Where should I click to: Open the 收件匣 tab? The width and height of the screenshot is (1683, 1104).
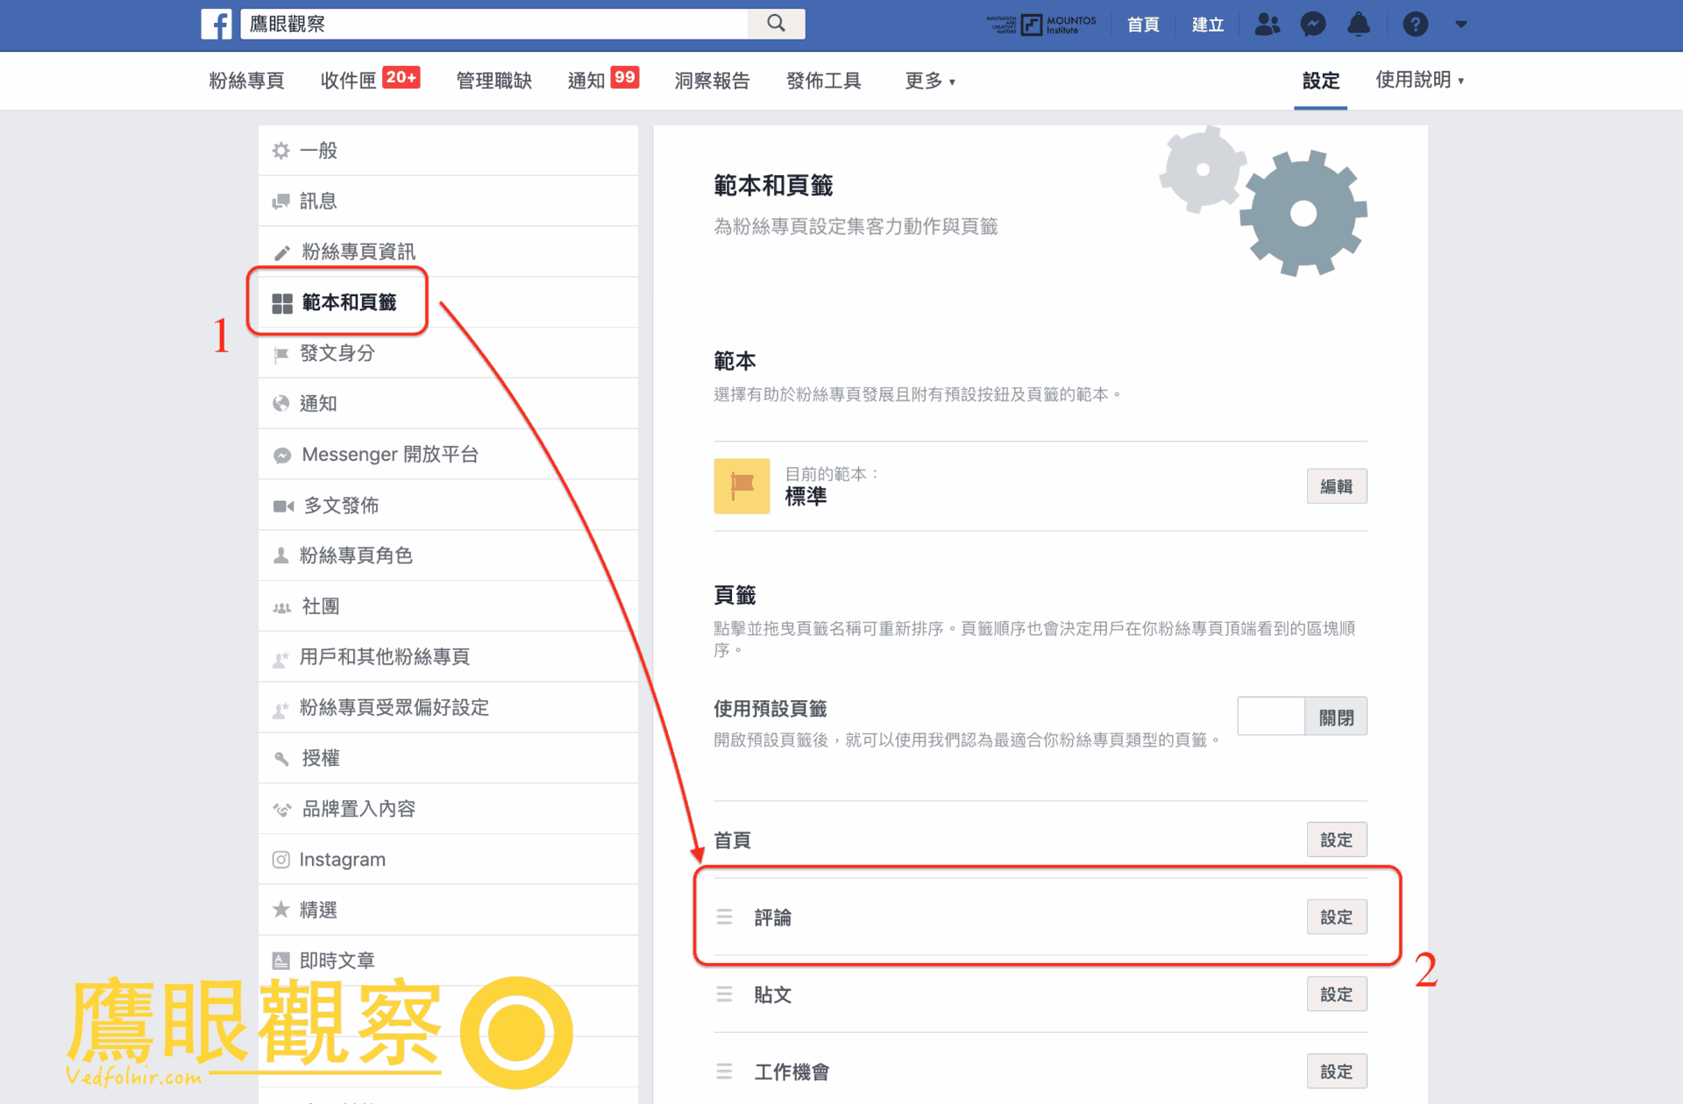point(369,80)
